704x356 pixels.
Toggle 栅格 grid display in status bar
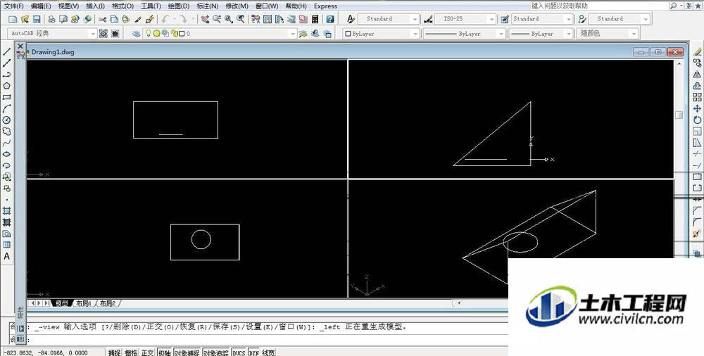(131, 353)
